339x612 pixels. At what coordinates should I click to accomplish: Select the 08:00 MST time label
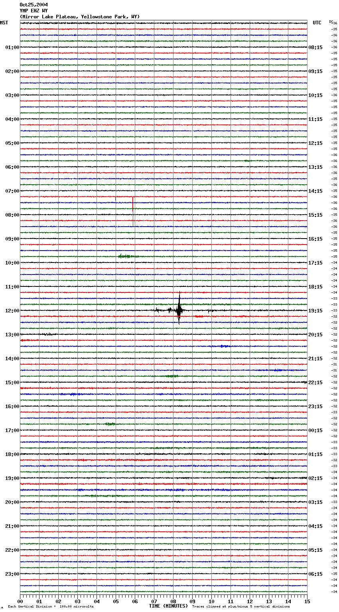[12, 215]
